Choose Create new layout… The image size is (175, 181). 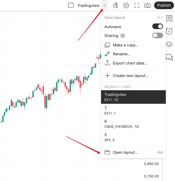click(133, 76)
